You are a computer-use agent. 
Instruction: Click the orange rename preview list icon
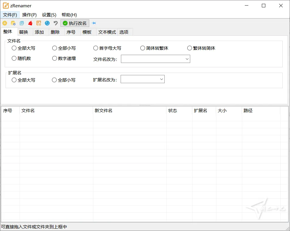pos(38,23)
